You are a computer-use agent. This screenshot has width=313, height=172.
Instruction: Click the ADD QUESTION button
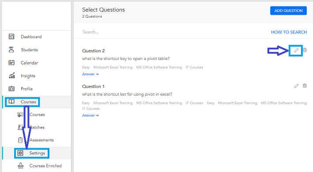(288, 11)
